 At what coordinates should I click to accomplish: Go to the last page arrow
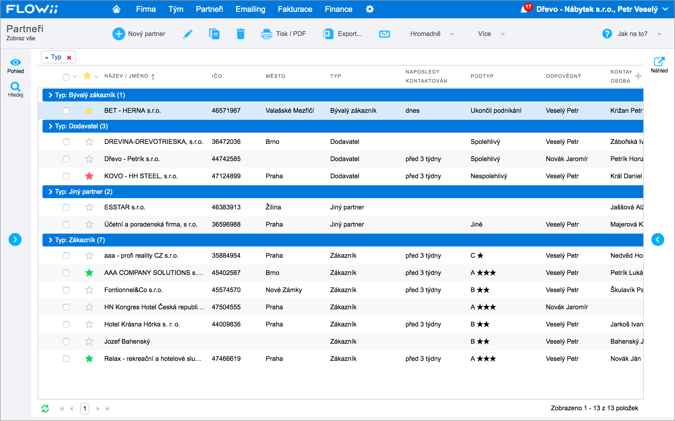[x=108, y=408]
